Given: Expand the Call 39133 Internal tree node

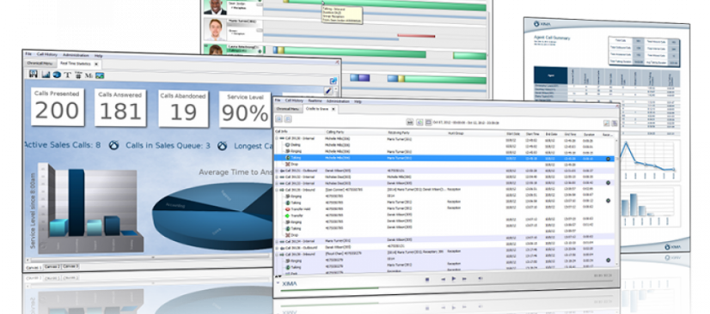Looking at the screenshot, I should 277,184.
